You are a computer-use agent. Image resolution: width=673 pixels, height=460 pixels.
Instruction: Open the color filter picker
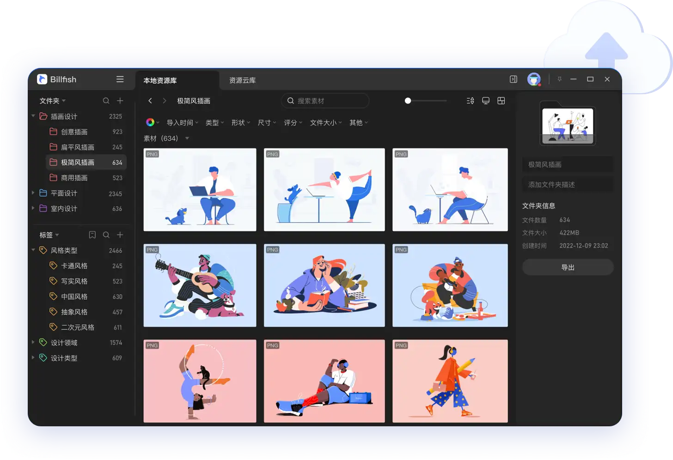coord(150,122)
